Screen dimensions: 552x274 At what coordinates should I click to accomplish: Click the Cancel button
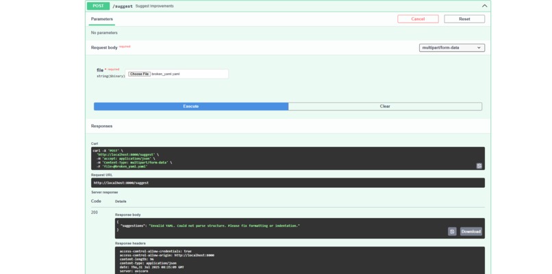coord(418,19)
